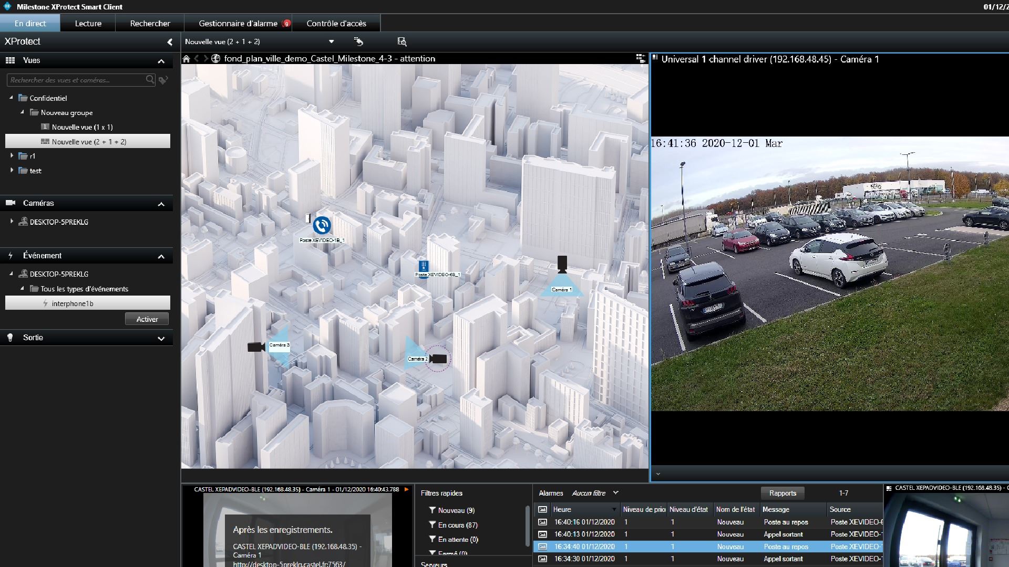Sort alarms by the Heure column
Image resolution: width=1009 pixels, height=567 pixels.
click(x=584, y=509)
